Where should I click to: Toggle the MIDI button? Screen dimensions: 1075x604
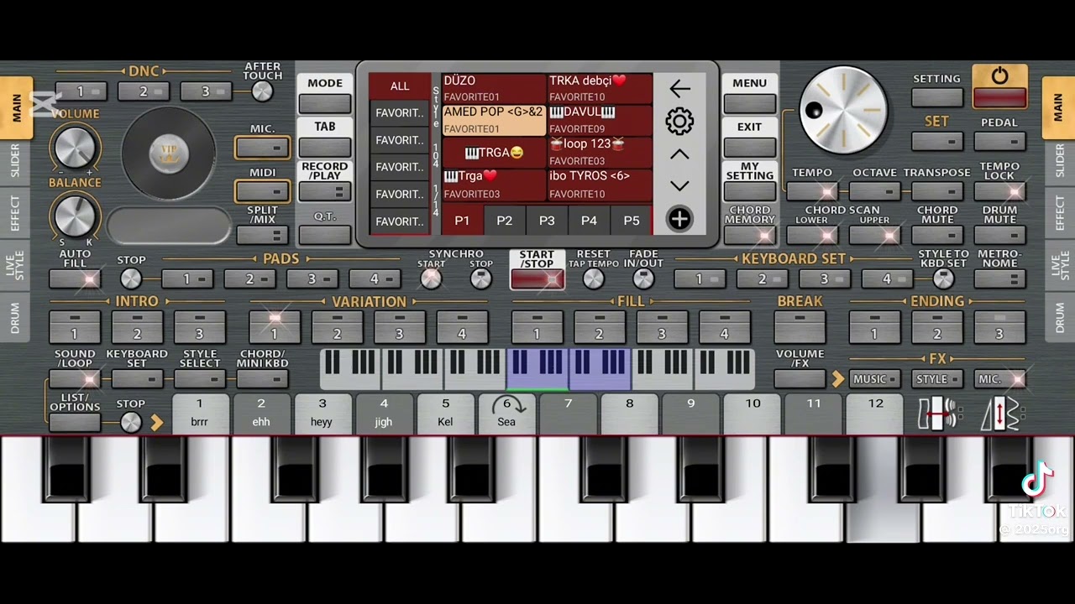click(263, 192)
